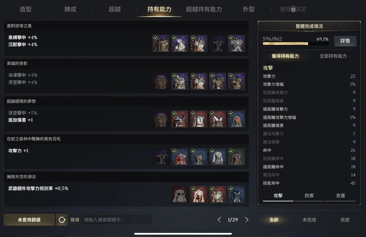
Task: Go to previous page arrow
Action: pyautogui.click(x=219, y=220)
